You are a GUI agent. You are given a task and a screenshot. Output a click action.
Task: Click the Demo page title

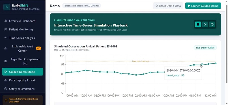pos(55,6)
